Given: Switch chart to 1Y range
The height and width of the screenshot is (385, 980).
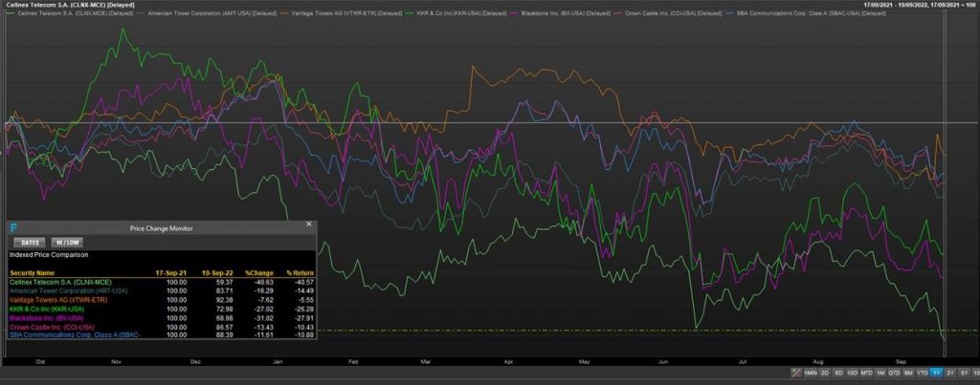Looking at the screenshot, I should [937, 373].
